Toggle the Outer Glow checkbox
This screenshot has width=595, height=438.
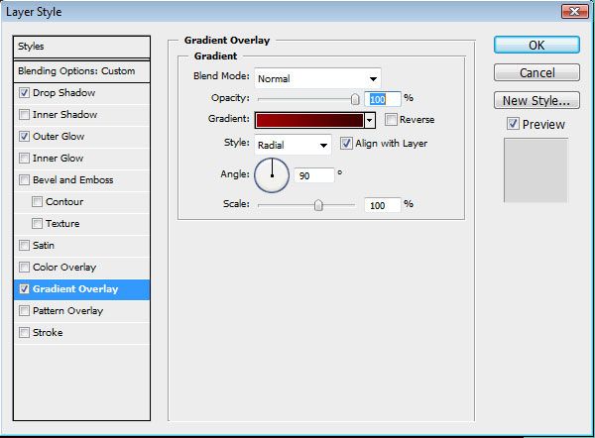24,136
